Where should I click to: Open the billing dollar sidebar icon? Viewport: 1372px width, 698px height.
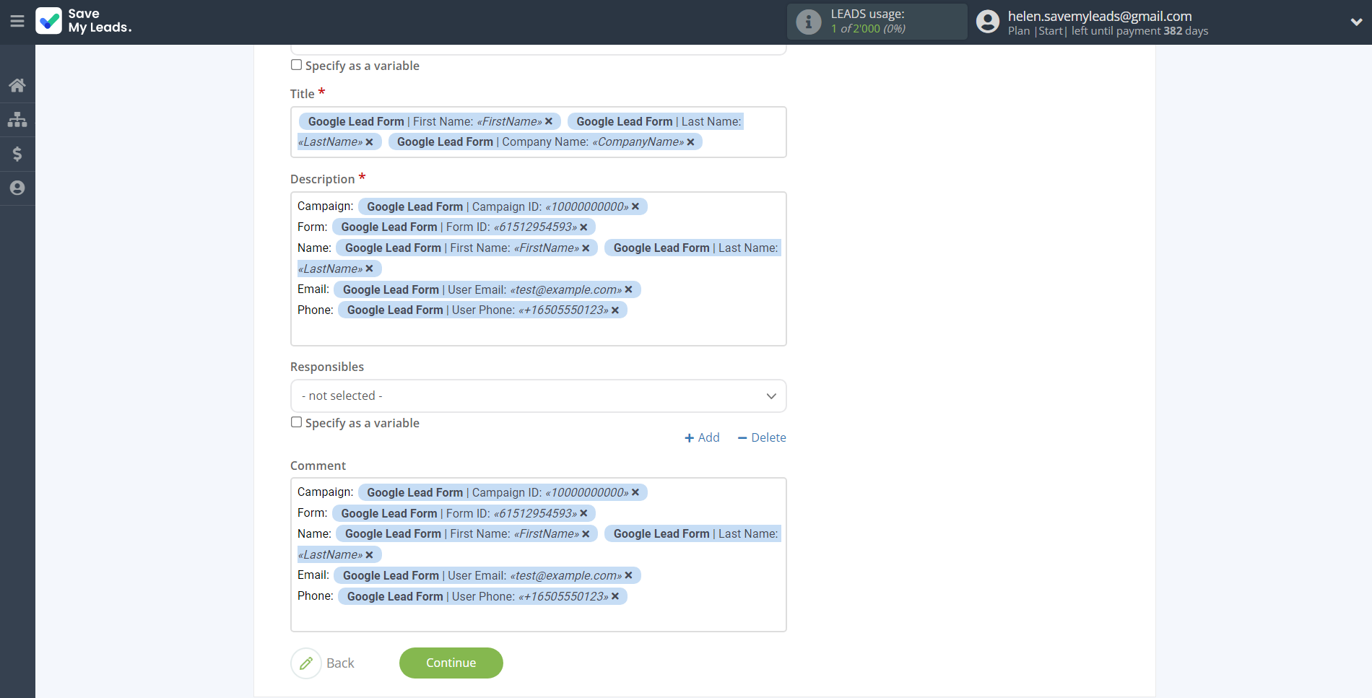(17, 154)
